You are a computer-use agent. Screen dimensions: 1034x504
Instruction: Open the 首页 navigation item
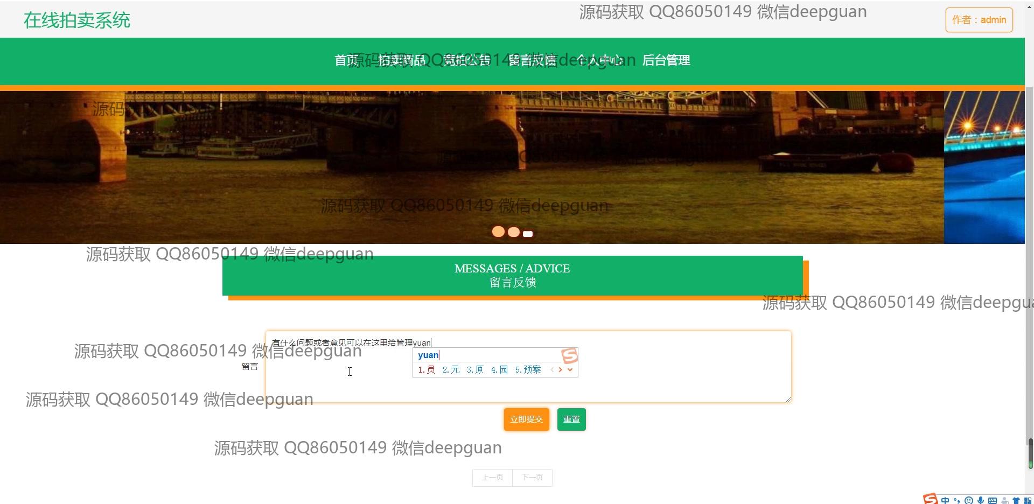(347, 60)
